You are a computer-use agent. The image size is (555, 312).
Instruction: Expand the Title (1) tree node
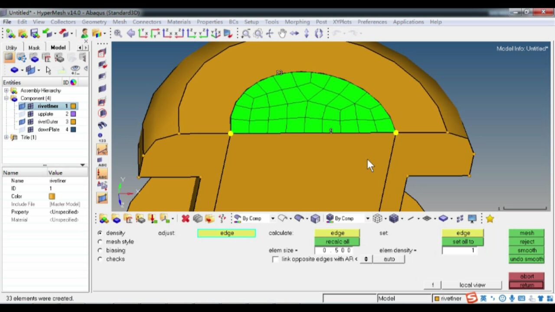point(6,137)
